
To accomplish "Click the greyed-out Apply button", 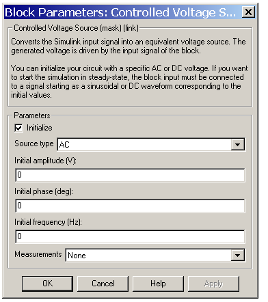I will (x=213, y=284).
